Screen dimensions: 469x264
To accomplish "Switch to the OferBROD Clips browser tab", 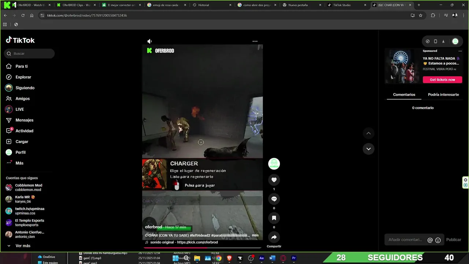I will point(76,5).
